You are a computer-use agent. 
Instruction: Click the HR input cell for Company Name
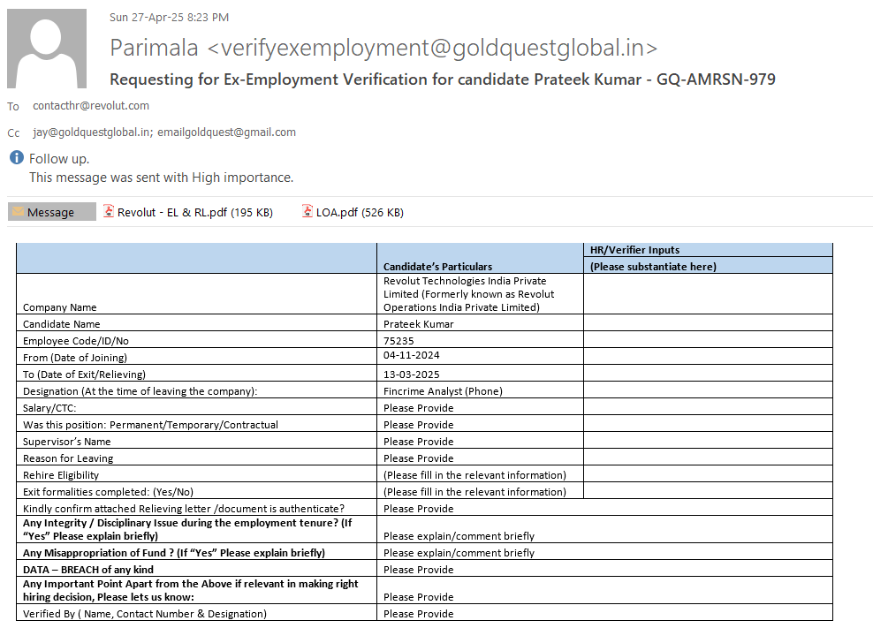click(707, 293)
